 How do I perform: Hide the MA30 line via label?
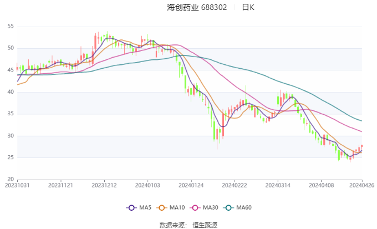(210, 207)
